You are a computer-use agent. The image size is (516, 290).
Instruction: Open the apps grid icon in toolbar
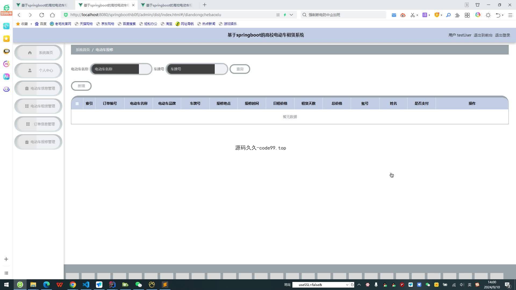467,15
